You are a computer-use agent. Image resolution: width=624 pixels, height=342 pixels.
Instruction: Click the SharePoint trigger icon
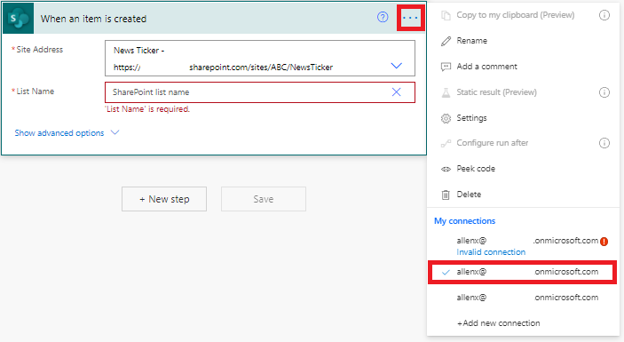(x=19, y=19)
